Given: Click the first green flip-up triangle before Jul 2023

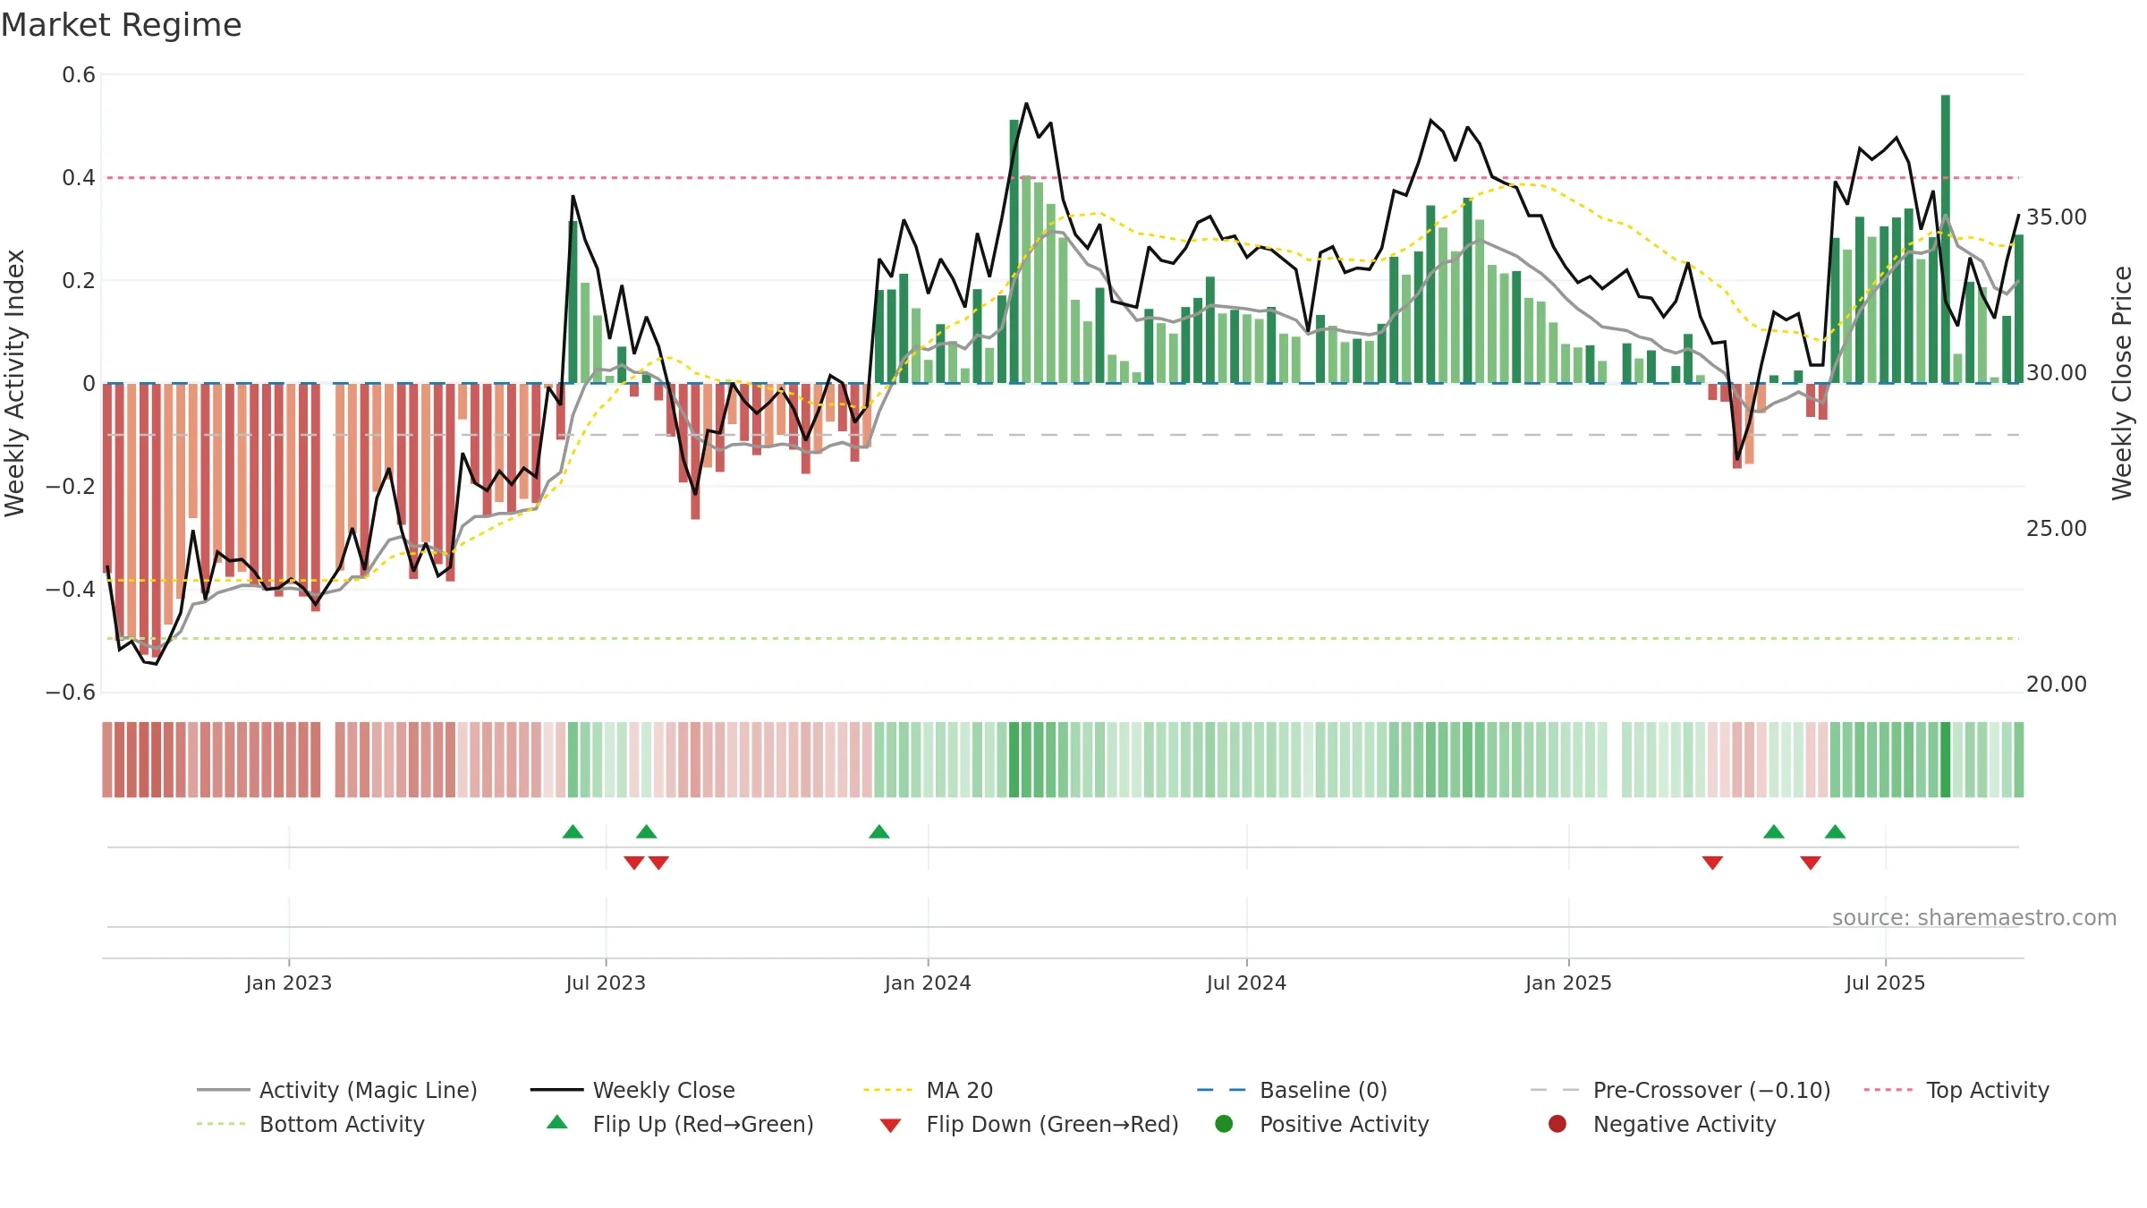Looking at the screenshot, I should [573, 832].
